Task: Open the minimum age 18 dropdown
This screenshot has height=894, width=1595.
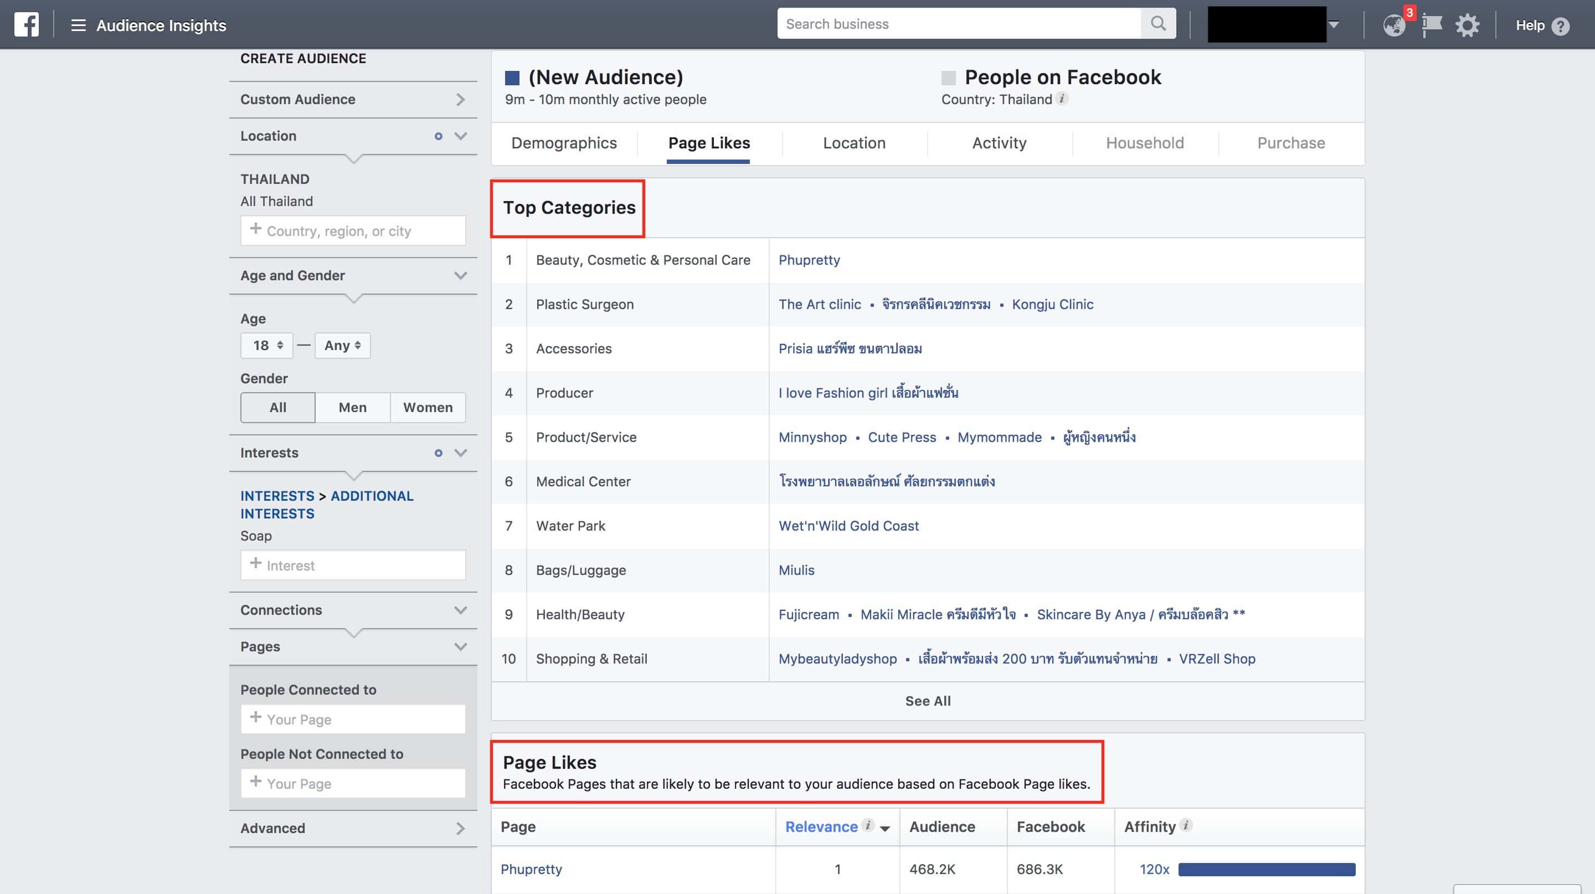Action: coord(267,346)
